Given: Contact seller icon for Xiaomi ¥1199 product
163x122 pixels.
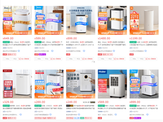Looking at the screenshot, I should [x=146, y=51].
